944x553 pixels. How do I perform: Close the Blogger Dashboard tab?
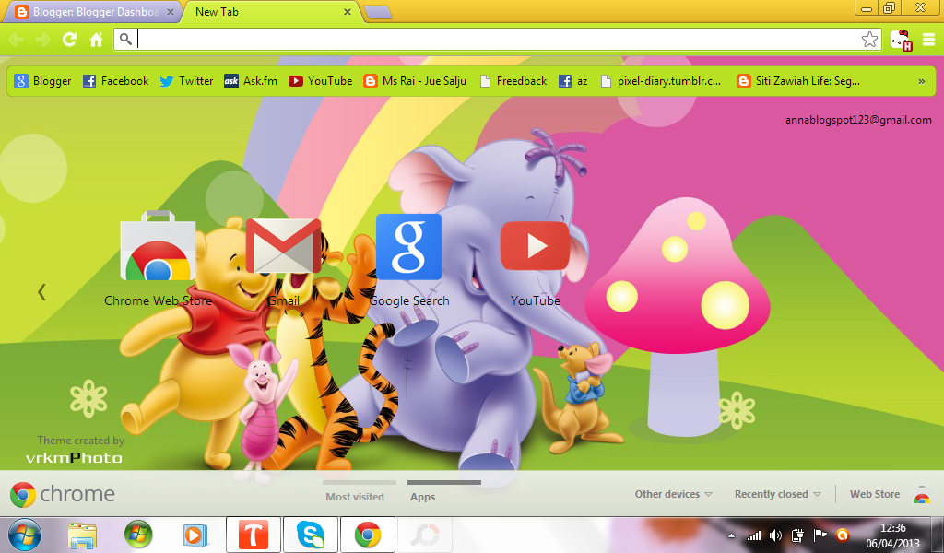[171, 12]
